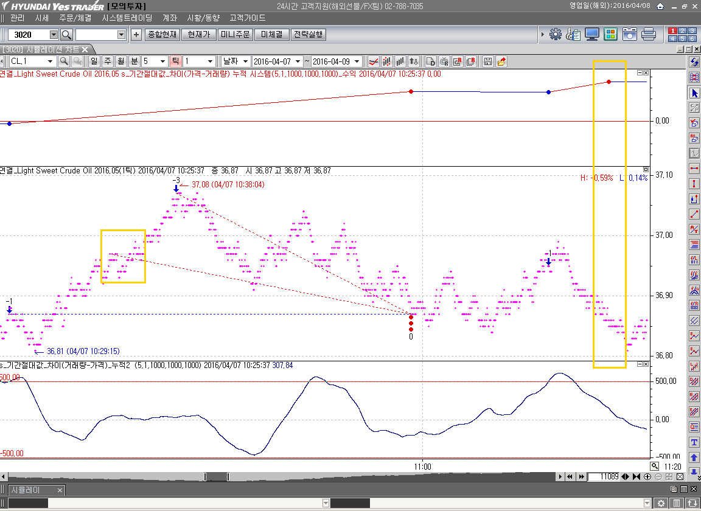Screen dimensions: 701x511
Task: Click the magnifier search icon beside 3020
Action: pyautogui.click(x=66, y=35)
